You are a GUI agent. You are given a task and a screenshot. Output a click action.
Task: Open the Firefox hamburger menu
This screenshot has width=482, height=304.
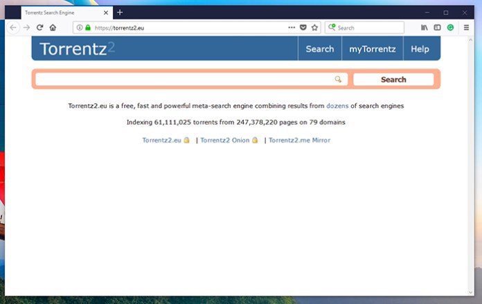466,28
